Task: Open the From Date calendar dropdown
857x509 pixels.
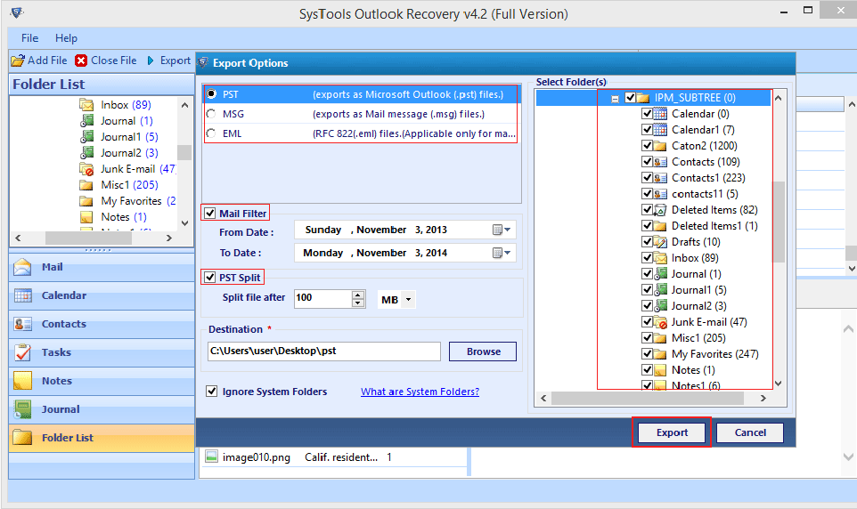Action: (502, 230)
